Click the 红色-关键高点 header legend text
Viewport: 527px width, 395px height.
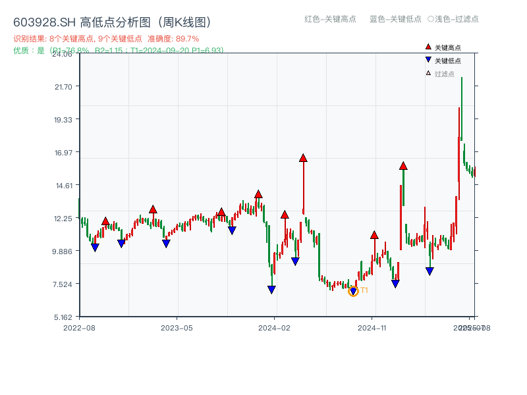[x=330, y=19]
